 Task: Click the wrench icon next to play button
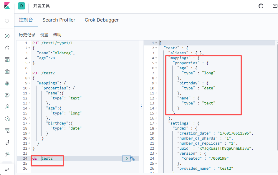point(132,158)
